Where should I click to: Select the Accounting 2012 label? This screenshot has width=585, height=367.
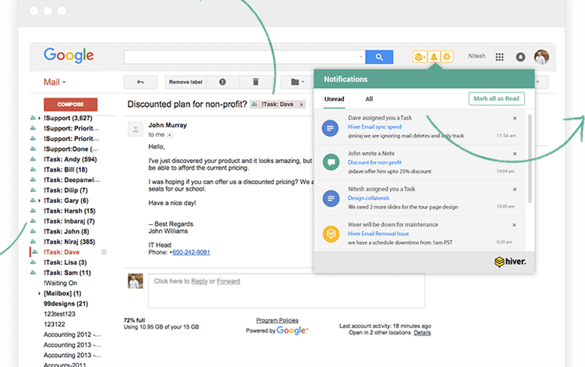pyautogui.click(x=72, y=335)
